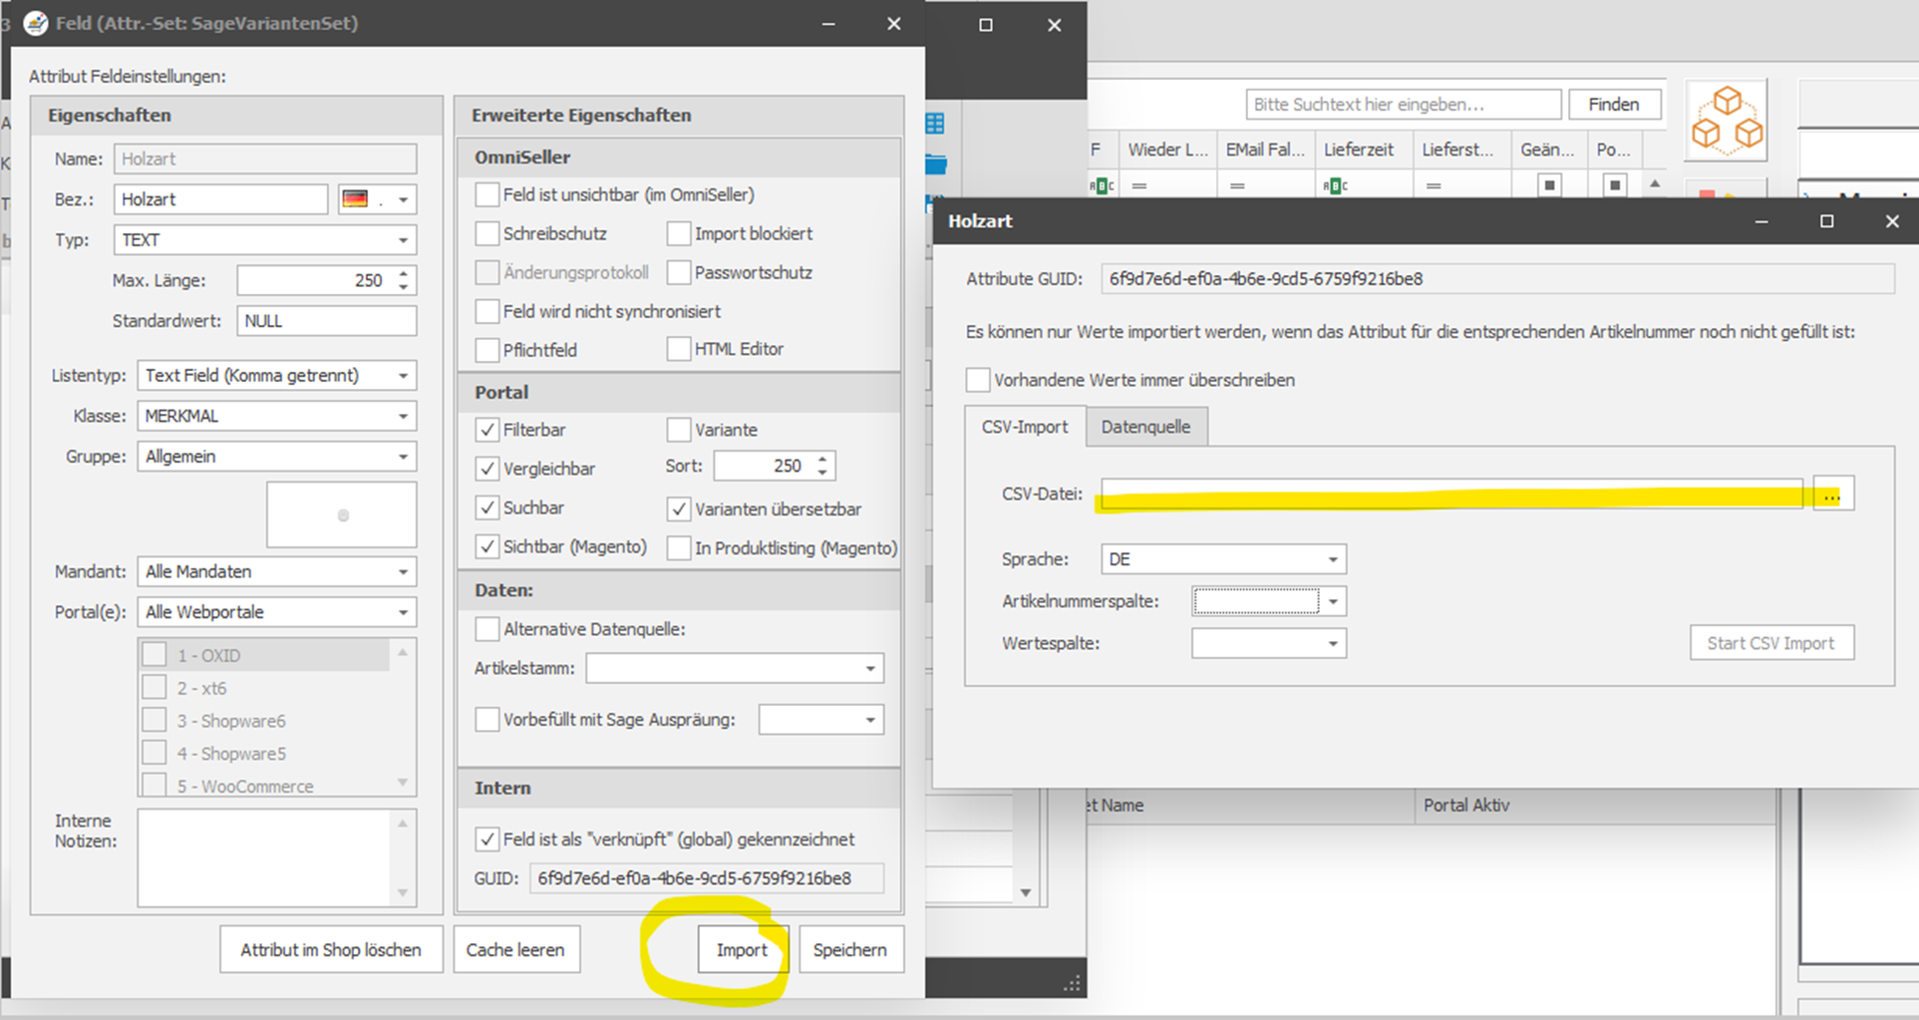This screenshot has height=1020, width=1919.
Task: Uncheck the Filterbar checkbox
Action: pyautogui.click(x=487, y=430)
